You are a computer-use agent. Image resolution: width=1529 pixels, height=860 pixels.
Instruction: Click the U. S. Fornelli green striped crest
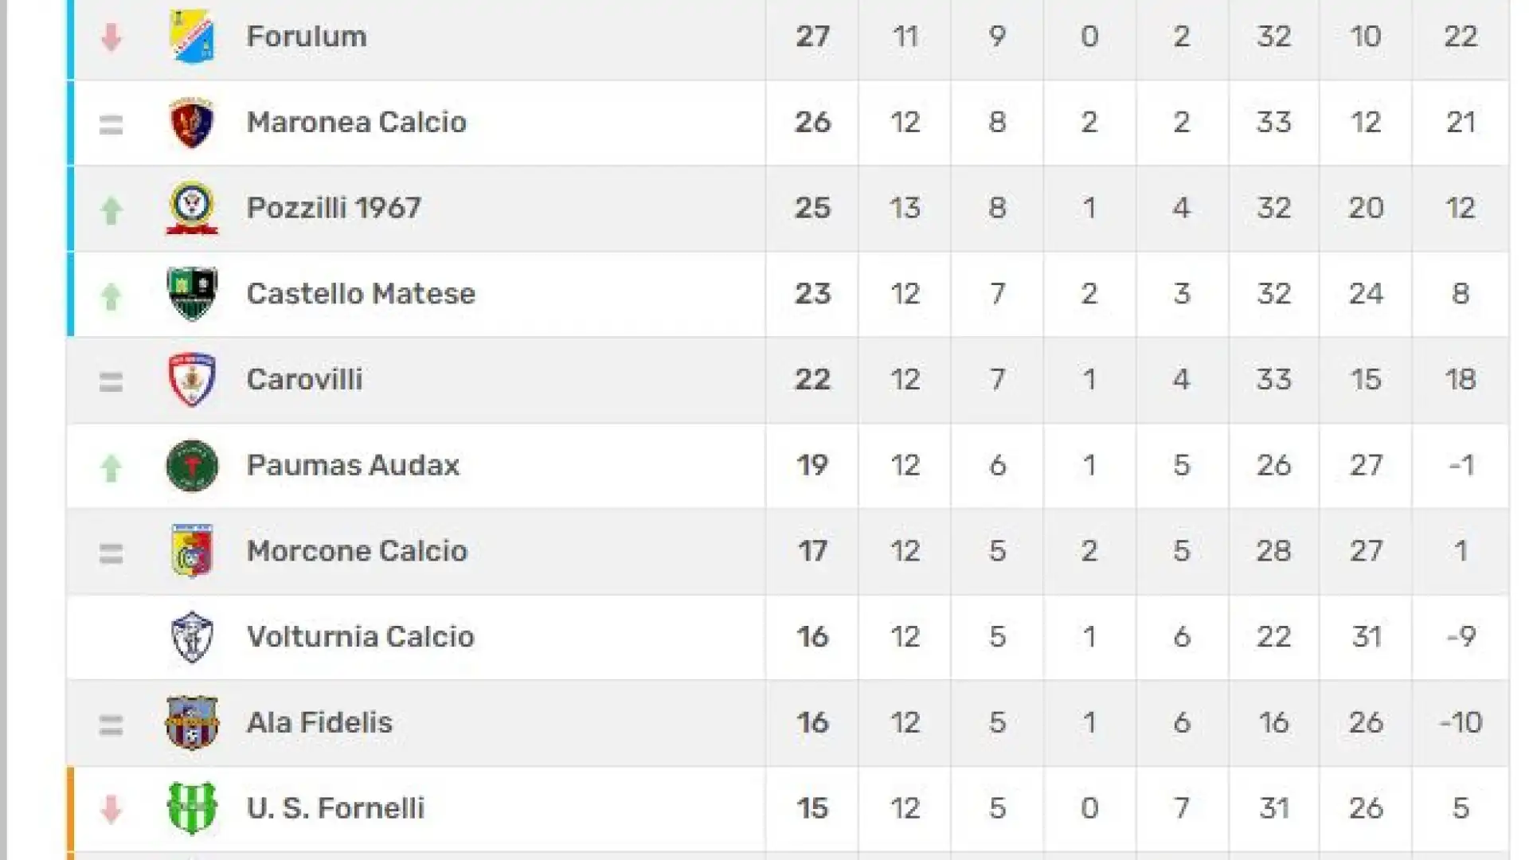pos(192,808)
